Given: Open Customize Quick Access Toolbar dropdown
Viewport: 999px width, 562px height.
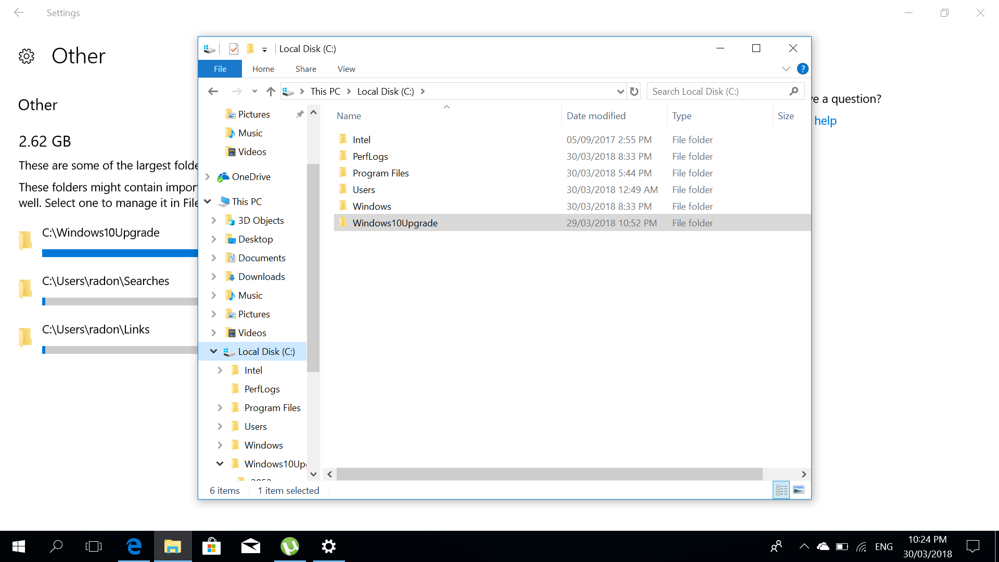Looking at the screenshot, I should coord(264,49).
